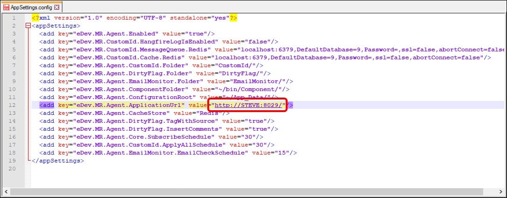
Task: Click the key eDev.MR.Agent.ConfigurationRoot
Action: point(135,97)
